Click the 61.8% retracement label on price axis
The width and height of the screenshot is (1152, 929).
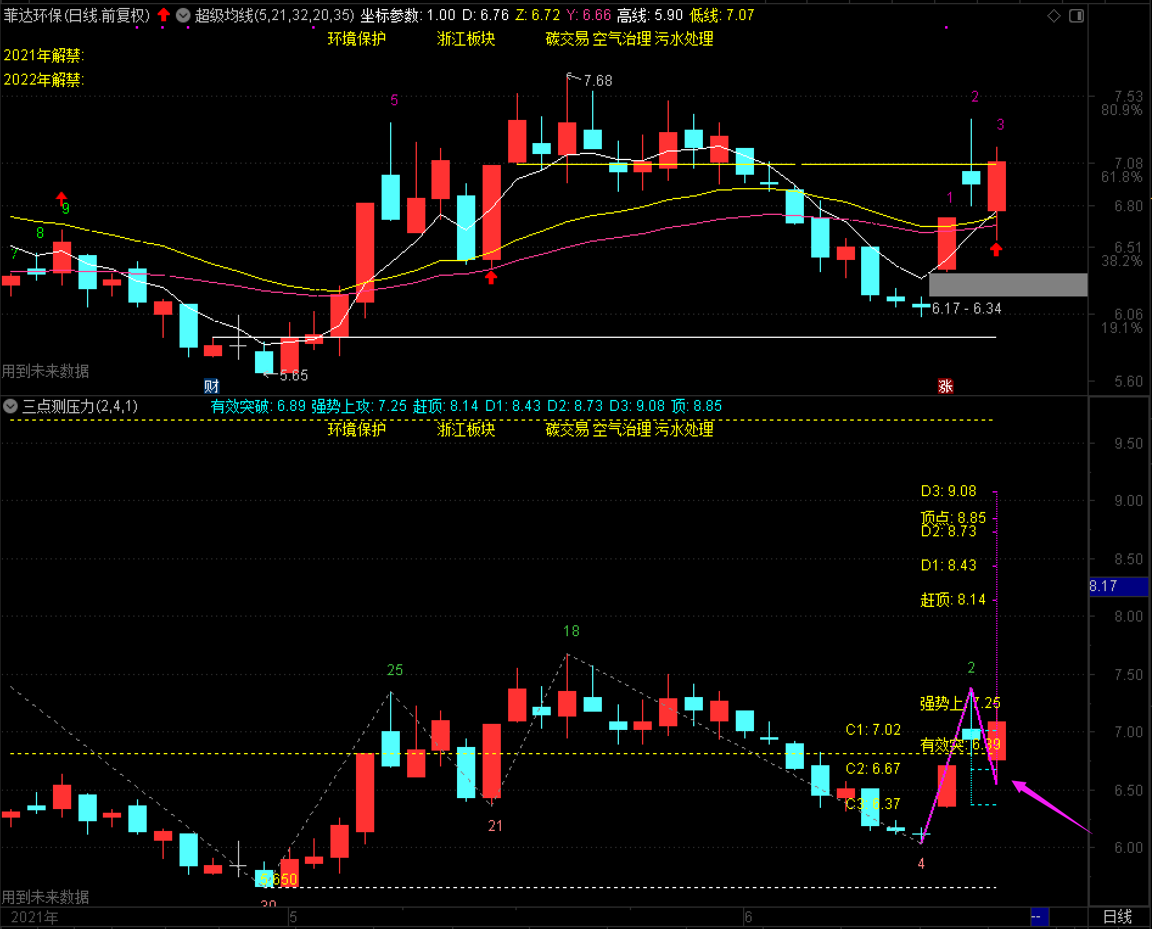1122,177
